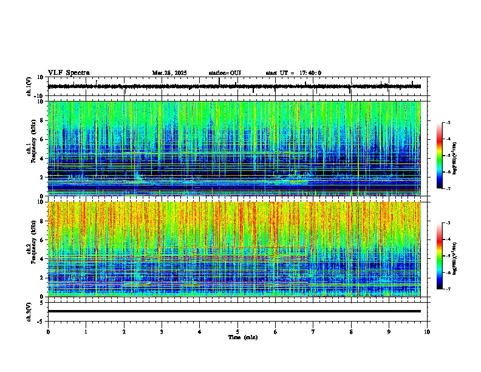Viewport: 481px width, 372px height.
Task: Click the "ch.1 Frequency (kHz)" axis label
Action: (31, 141)
